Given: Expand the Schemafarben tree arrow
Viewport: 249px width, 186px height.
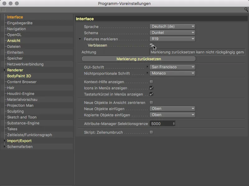Looking at the screenshot, I should pyautogui.click(x=5, y=146).
